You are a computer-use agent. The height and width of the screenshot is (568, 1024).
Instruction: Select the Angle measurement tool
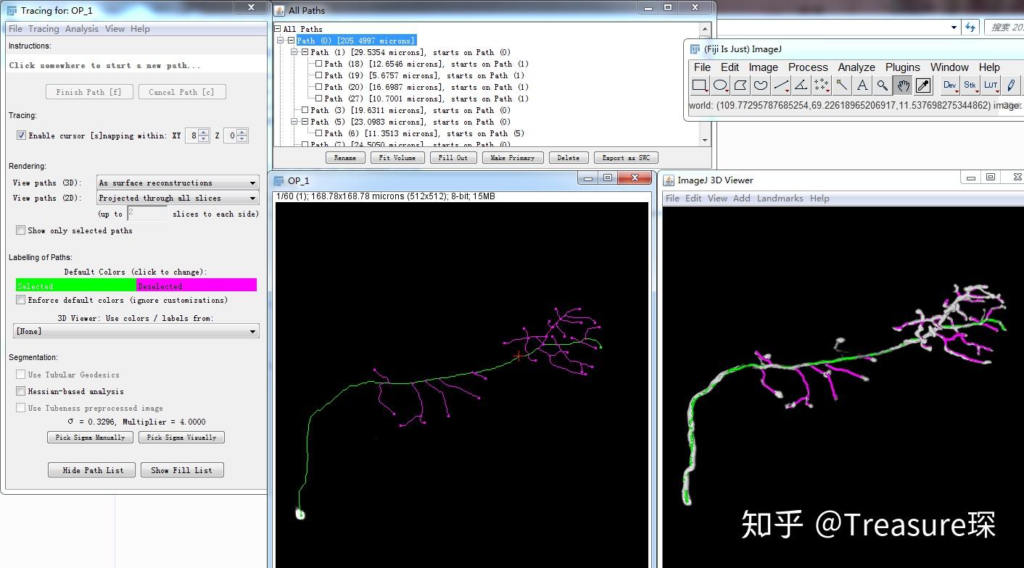click(801, 85)
